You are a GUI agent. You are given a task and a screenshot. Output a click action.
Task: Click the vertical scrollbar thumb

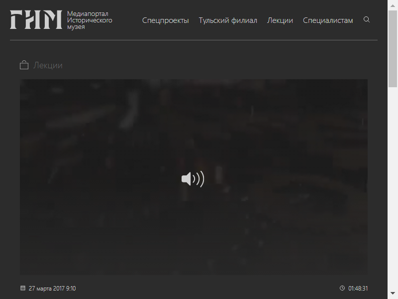click(393, 49)
